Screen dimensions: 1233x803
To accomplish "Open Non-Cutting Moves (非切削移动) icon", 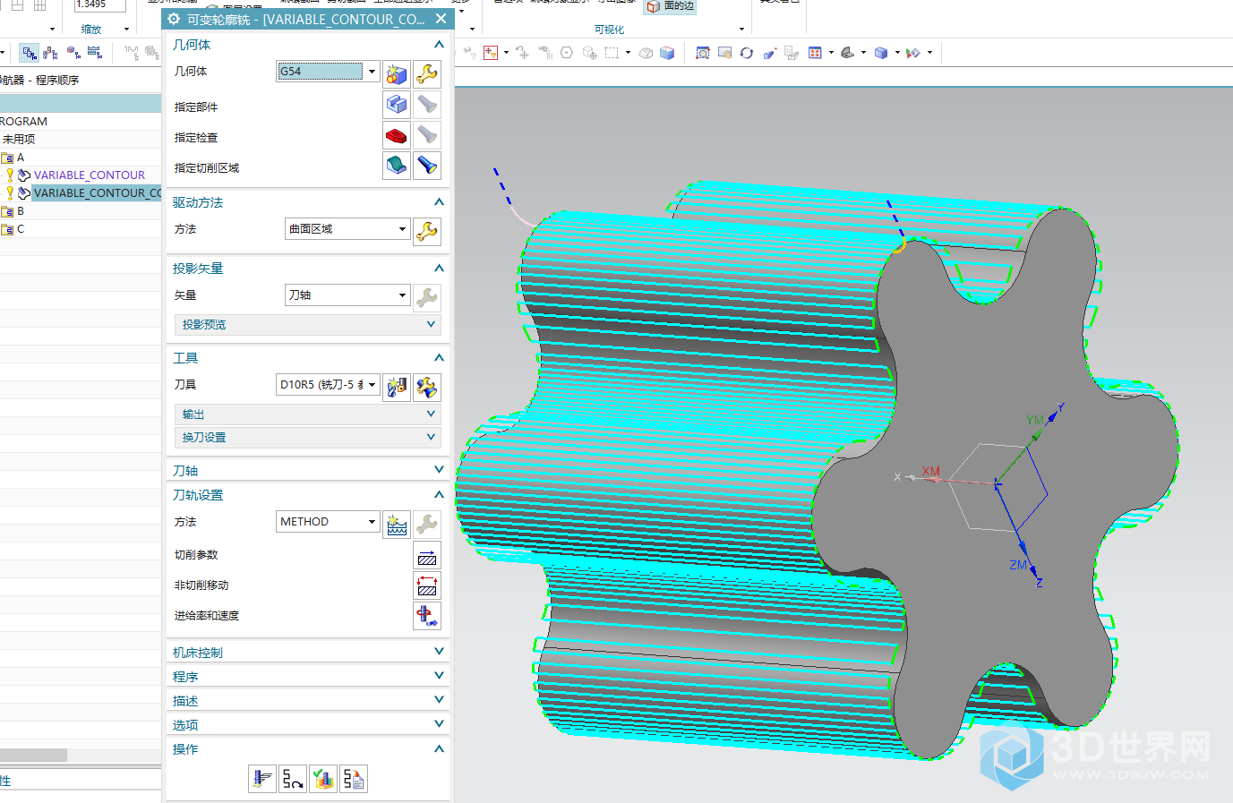I will 427,585.
